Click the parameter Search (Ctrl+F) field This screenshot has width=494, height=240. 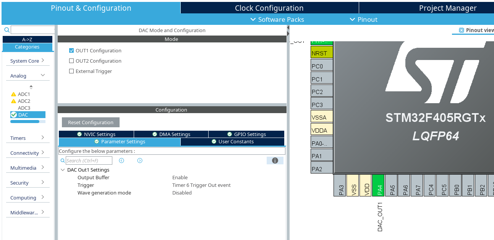click(x=89, y=161)
